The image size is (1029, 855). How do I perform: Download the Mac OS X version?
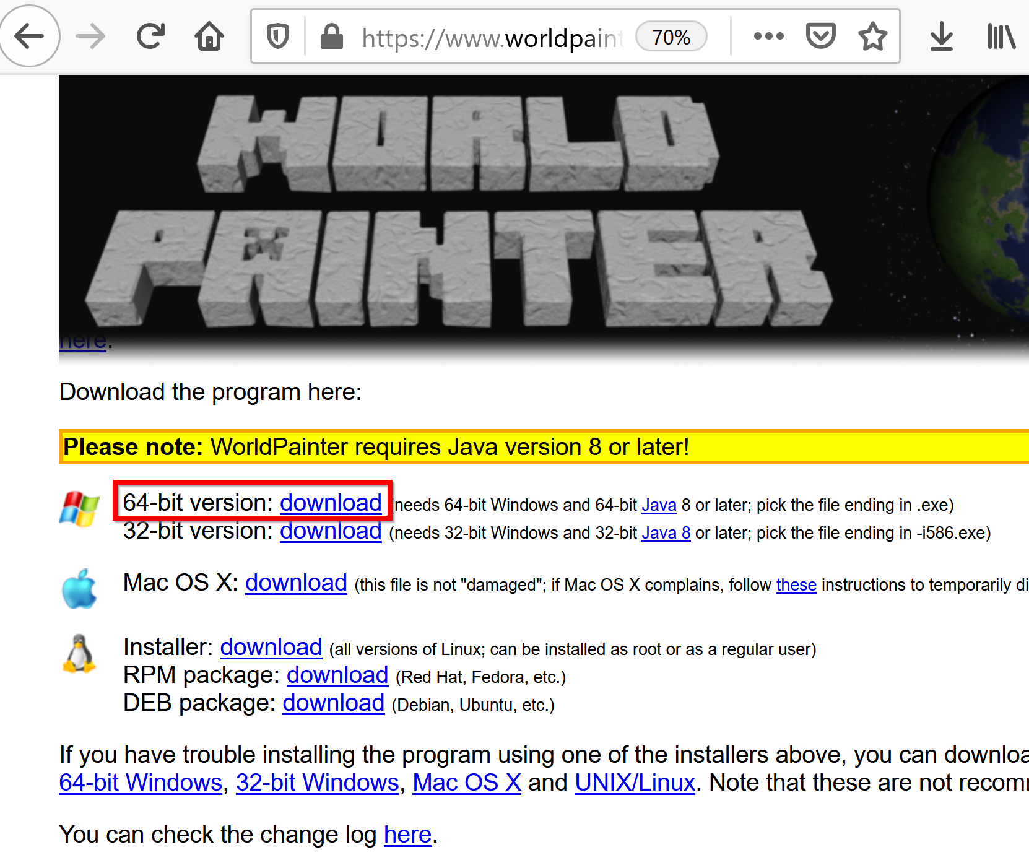[x=296, y=583]
